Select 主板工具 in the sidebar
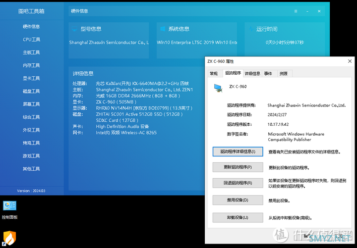Screen dimensions: 357x248 (31, 52)
